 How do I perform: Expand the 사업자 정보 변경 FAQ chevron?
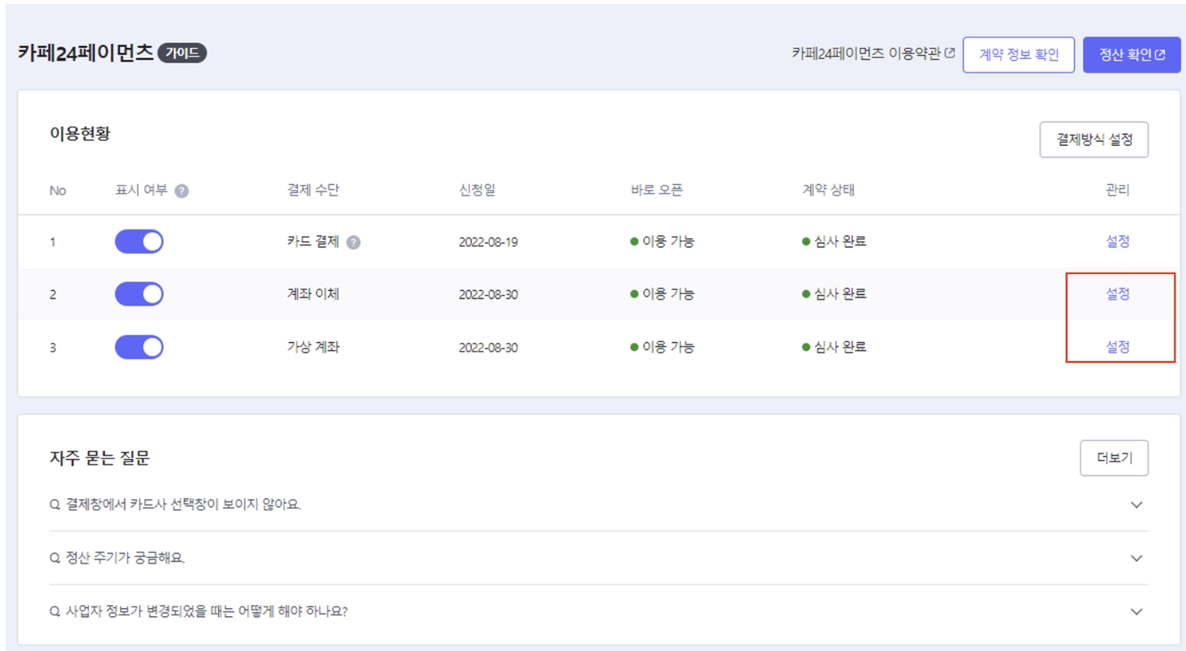pyautogui.click(x=1136, y=612)
